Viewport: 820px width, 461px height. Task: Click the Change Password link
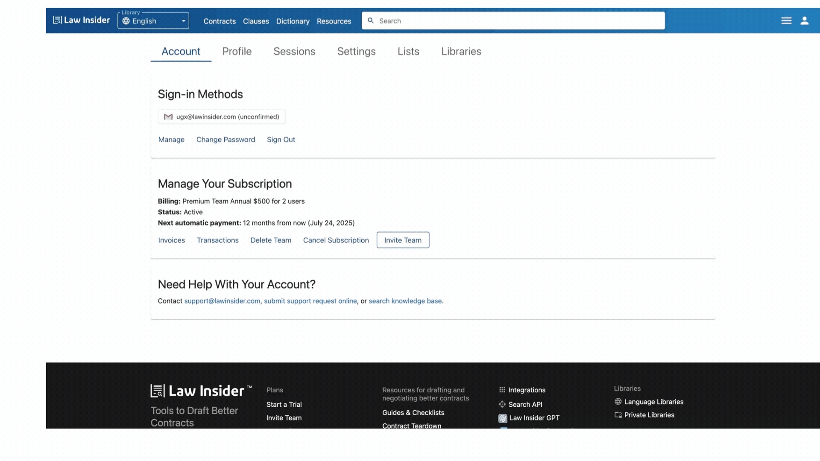(x=225, y=140)
